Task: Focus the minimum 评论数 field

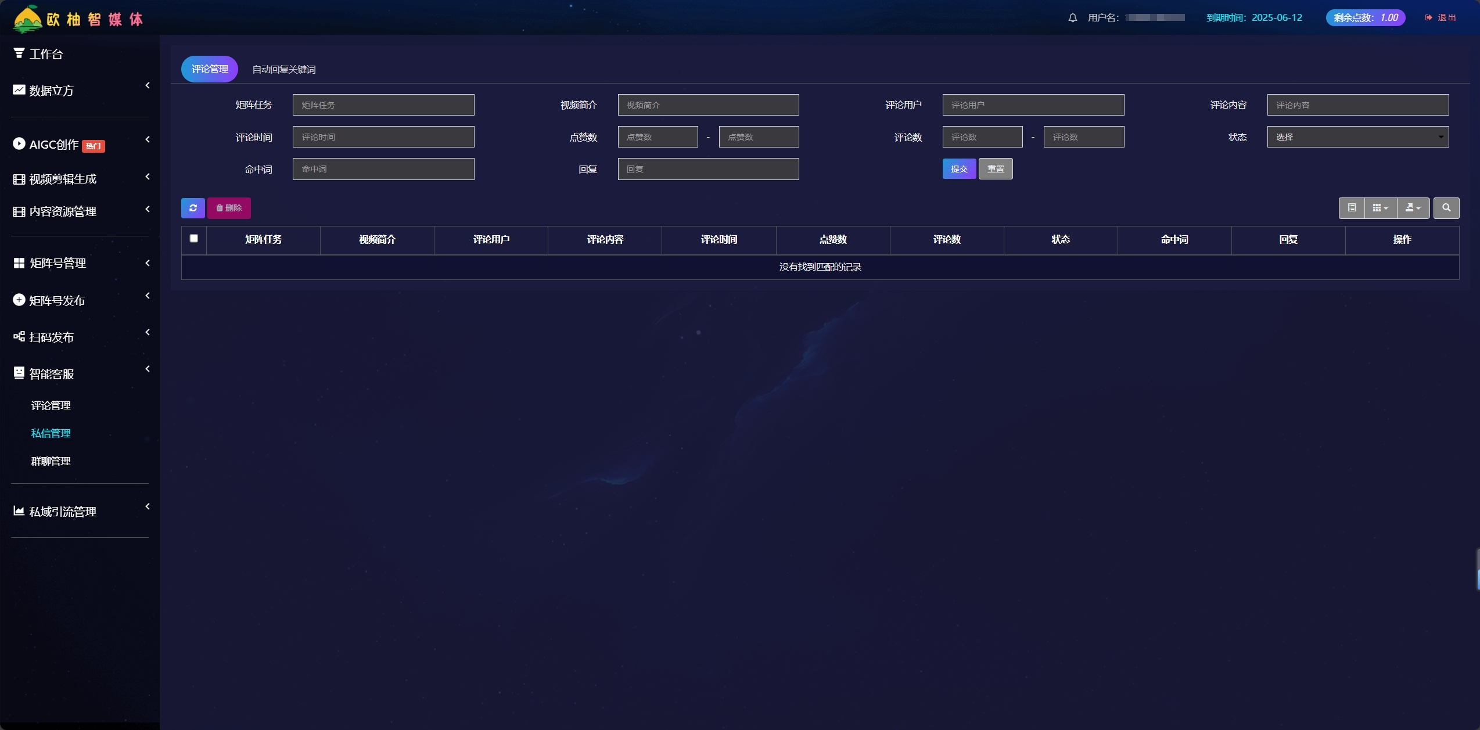Action: pyautogui.click(x=983, y=137)
